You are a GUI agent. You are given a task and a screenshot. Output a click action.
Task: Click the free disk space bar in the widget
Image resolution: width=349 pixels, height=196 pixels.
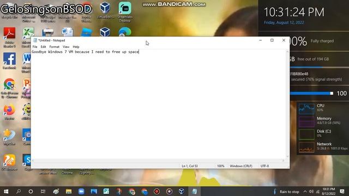click(320, 67)
